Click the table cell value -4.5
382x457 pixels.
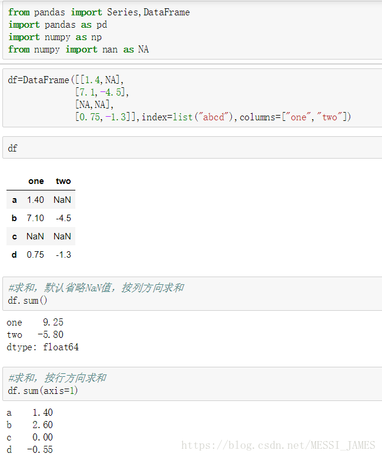click(64, 218)
